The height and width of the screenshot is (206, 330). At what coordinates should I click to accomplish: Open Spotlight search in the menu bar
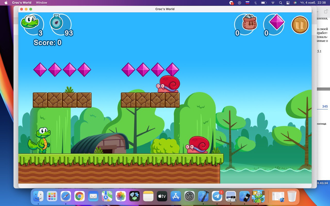280,3
